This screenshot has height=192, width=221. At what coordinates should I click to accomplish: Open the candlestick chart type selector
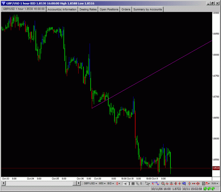click(118, 183)
